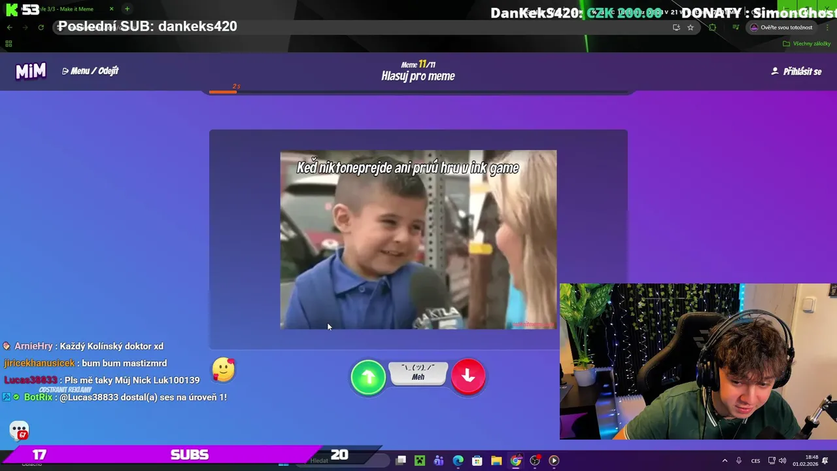837x471 pixels.
Task: Open Microsoft Edge from taskbar
Action: [458, 461]
